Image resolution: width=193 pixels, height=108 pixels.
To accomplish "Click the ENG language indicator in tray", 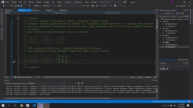I will pos(175,106).
